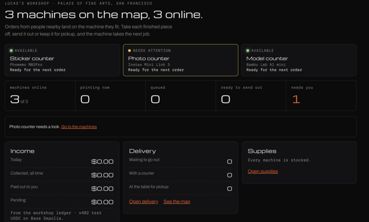Click the 'Collected, all time' income row
369x222 pixels.
click(62, 174)
